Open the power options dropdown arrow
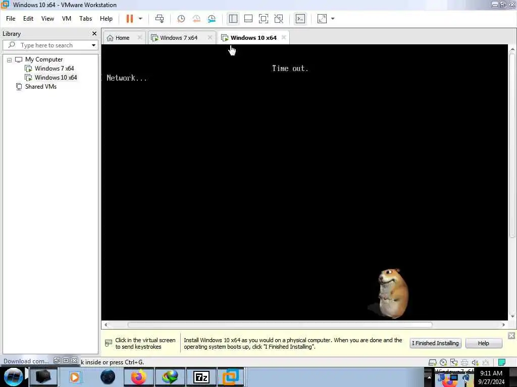 (x=140, y=19)
